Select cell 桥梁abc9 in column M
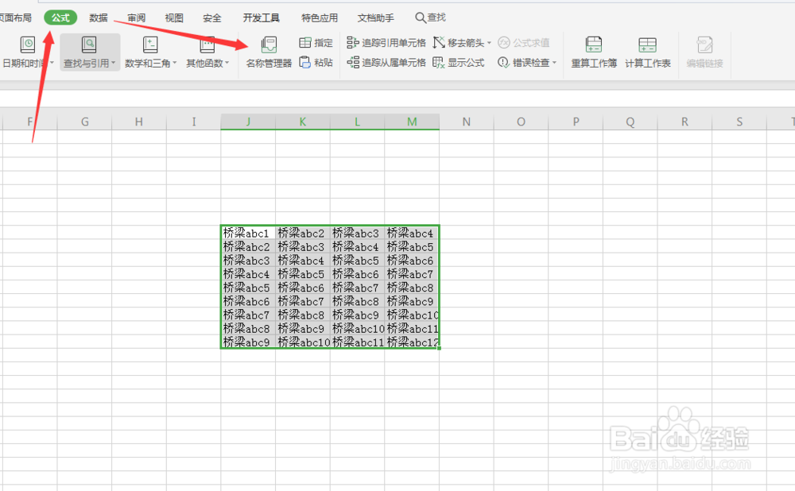This screenshot has height=491, width=795. (412, 301)
